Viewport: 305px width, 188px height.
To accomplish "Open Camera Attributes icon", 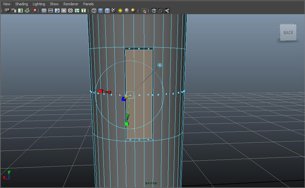I will point(14,11).
